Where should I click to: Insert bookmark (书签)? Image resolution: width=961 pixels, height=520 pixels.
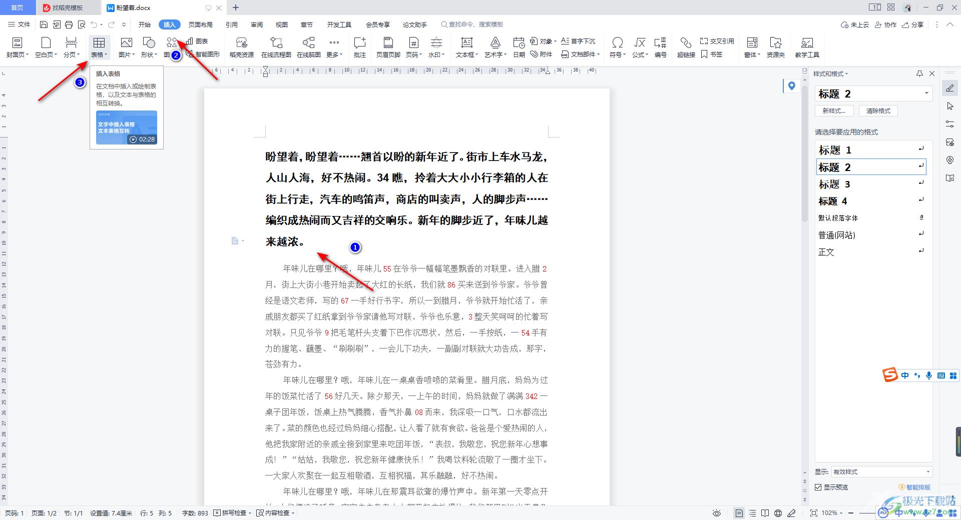point(712,54)
